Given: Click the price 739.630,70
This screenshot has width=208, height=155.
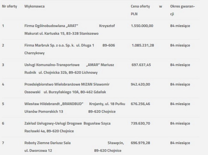Looking at the screenshot, I should click(140, 124).
